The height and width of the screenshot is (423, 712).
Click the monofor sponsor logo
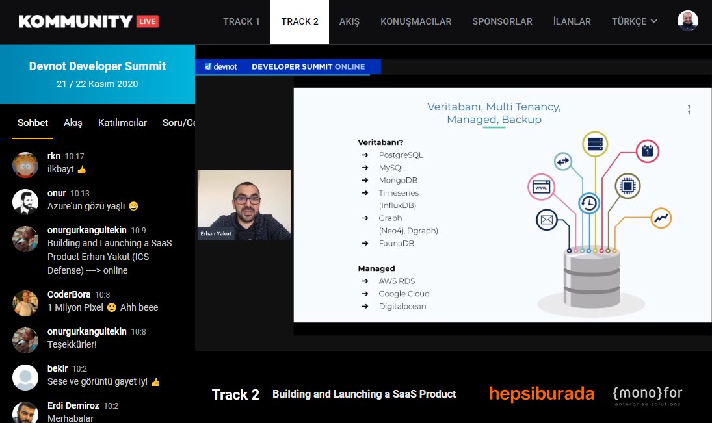point(648,395)
